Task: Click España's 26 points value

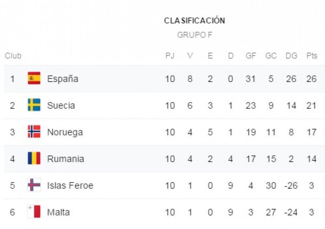Action: pyautogui.click(x=312, y=79)
